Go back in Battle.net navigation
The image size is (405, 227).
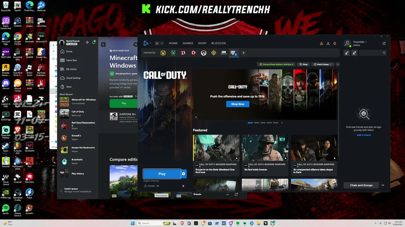(x=157, y=44)
